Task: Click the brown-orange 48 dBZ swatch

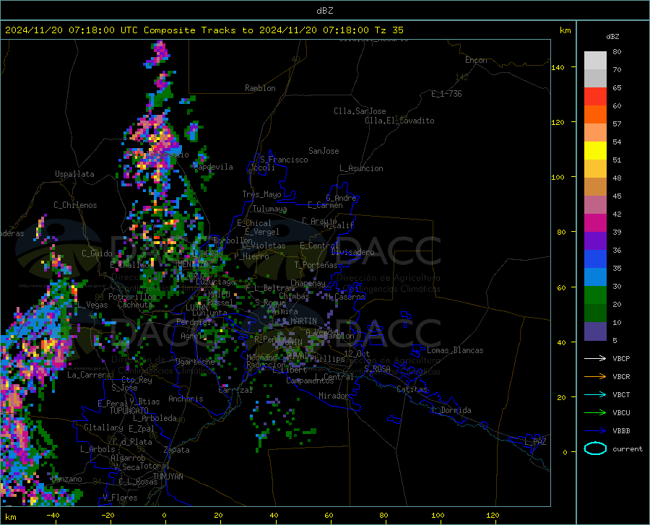Action: tap(595, 187)
